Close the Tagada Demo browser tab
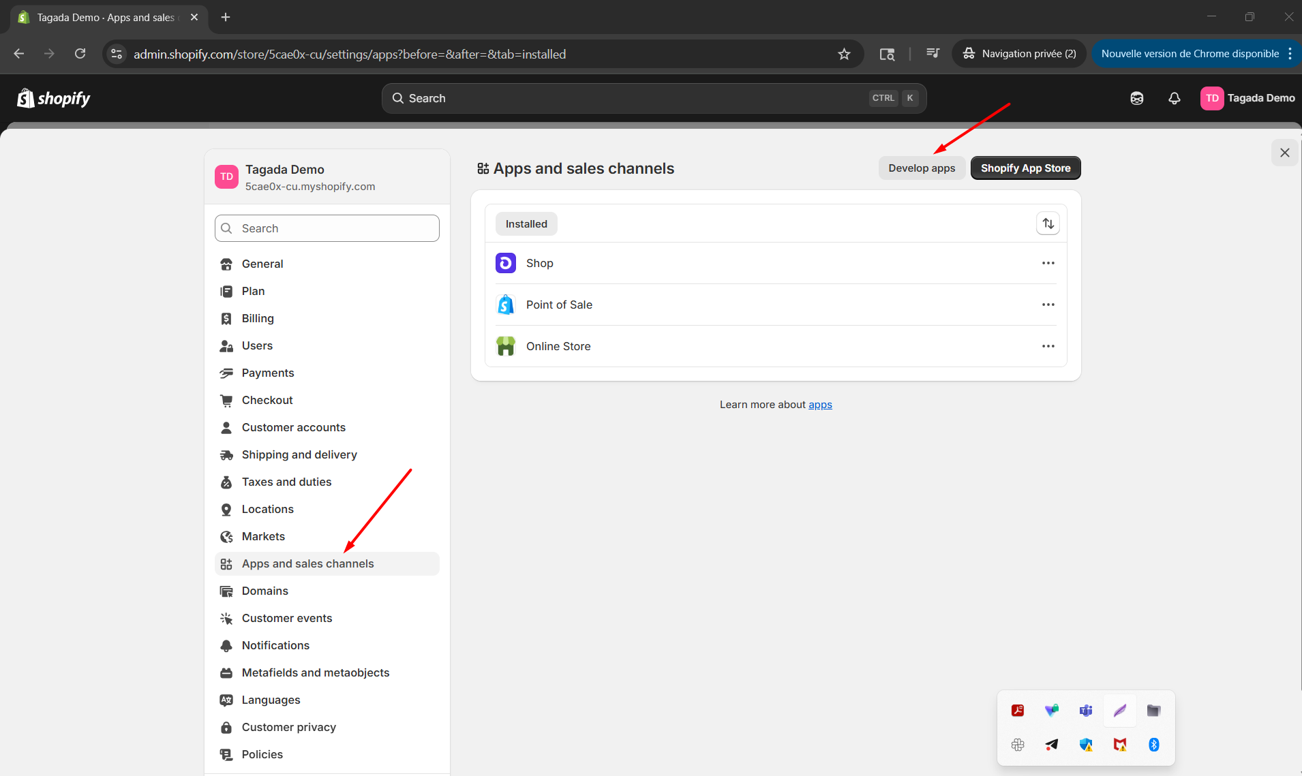 (x=194, y=17)
